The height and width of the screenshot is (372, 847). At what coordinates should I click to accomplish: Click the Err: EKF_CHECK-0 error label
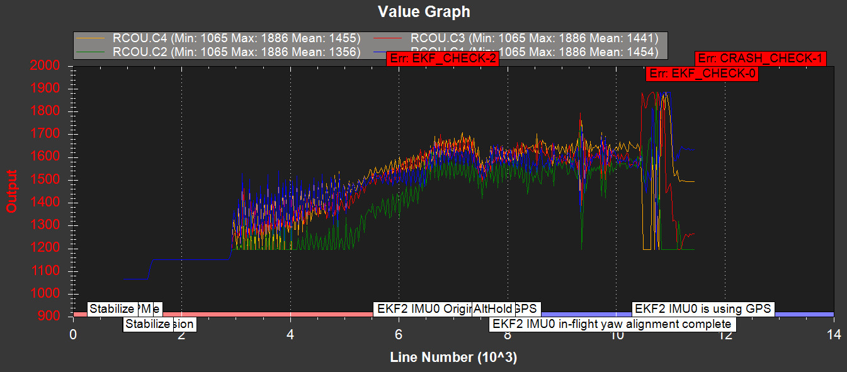(x=702, y=74)
